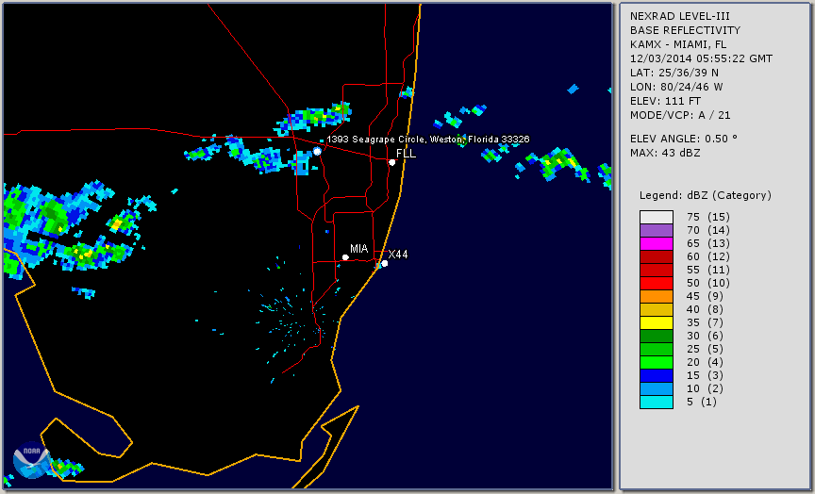Select the 5 dBZ cyan legend swatch
This screenshot has width=815, height=494.
tap(657, 402)
